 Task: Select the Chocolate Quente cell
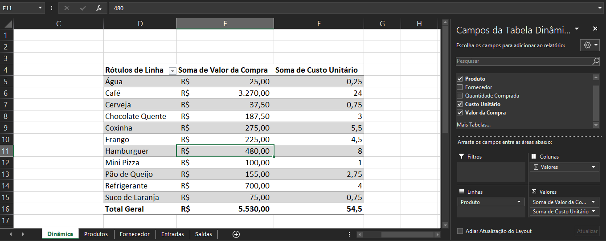pos(140,116)
